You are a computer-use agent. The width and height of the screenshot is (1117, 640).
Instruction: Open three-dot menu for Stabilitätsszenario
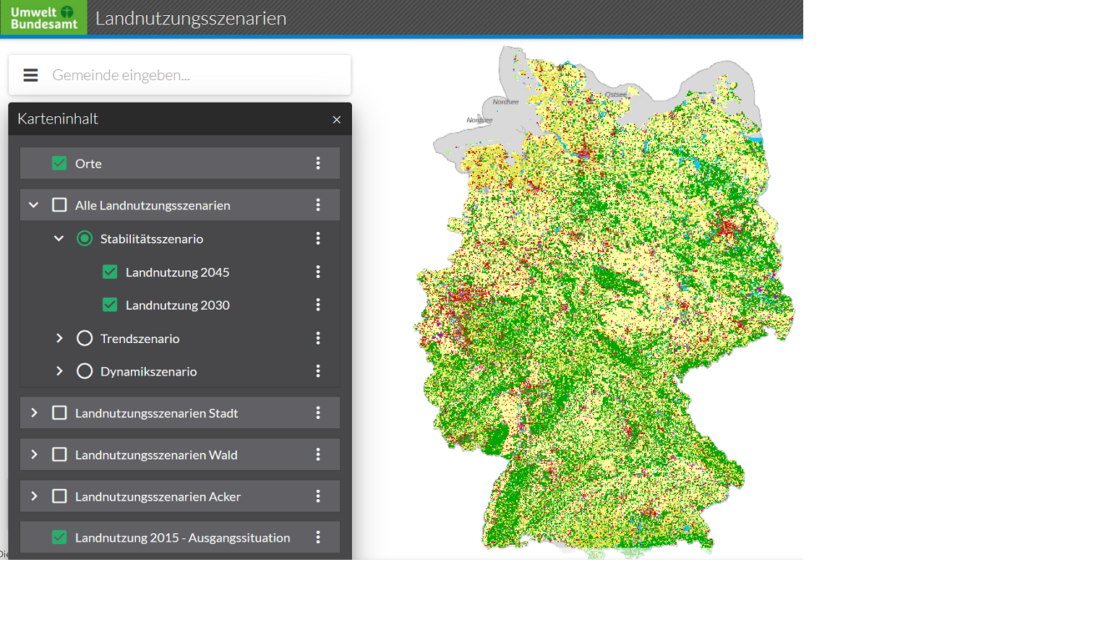[318, 238]
